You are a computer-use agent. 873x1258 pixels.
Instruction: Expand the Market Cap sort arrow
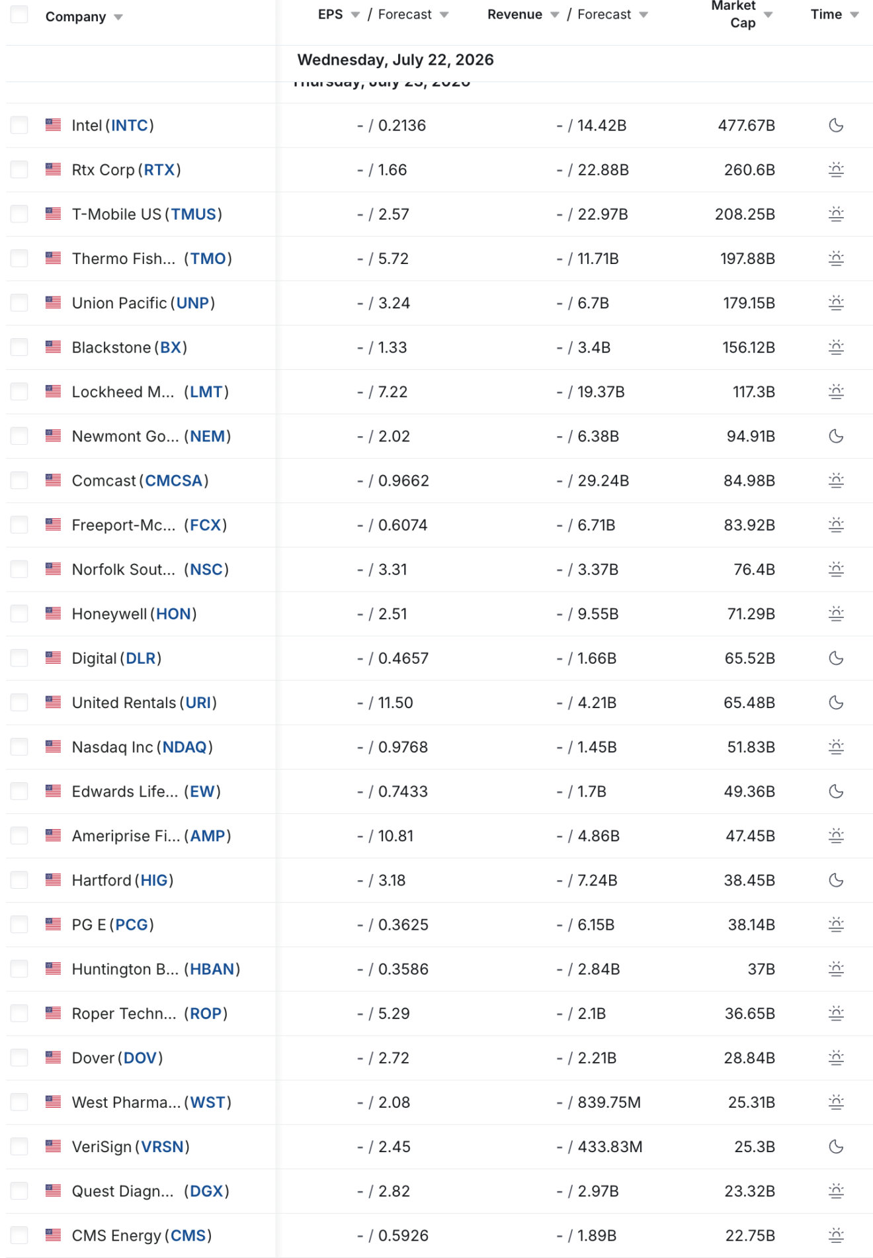pyautogui.click(x=769, y=15)
